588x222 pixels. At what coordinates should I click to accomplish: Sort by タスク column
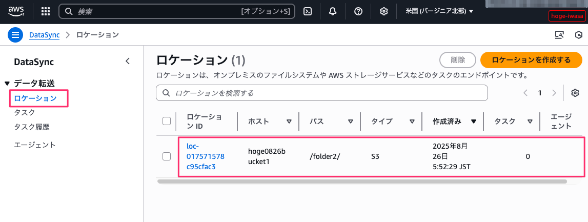(530, 121)
